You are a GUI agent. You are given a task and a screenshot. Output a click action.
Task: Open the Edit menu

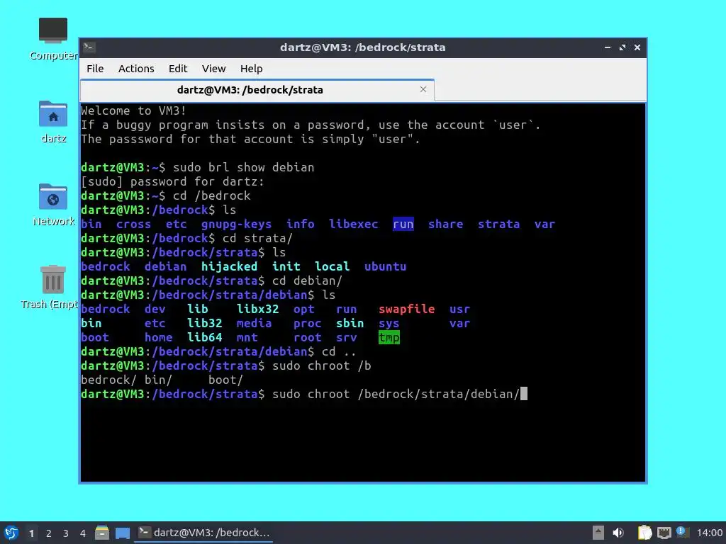coord(178,69)
